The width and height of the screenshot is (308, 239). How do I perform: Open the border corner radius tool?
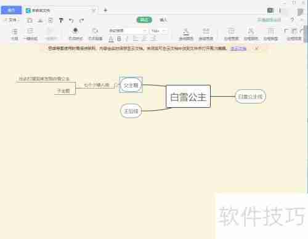click(x=294, y=34)
